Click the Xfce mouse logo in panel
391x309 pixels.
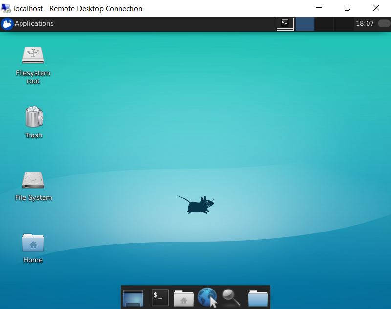(x=7, y=24)
